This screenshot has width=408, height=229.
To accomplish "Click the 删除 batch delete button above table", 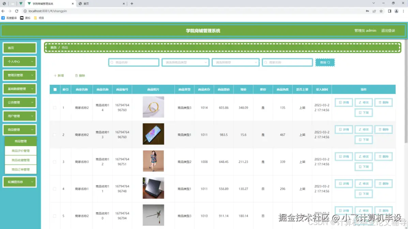I will [x=80, y=76].
